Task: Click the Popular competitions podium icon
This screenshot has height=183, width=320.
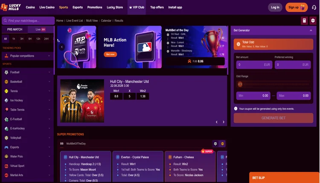Action: (6, 56)
